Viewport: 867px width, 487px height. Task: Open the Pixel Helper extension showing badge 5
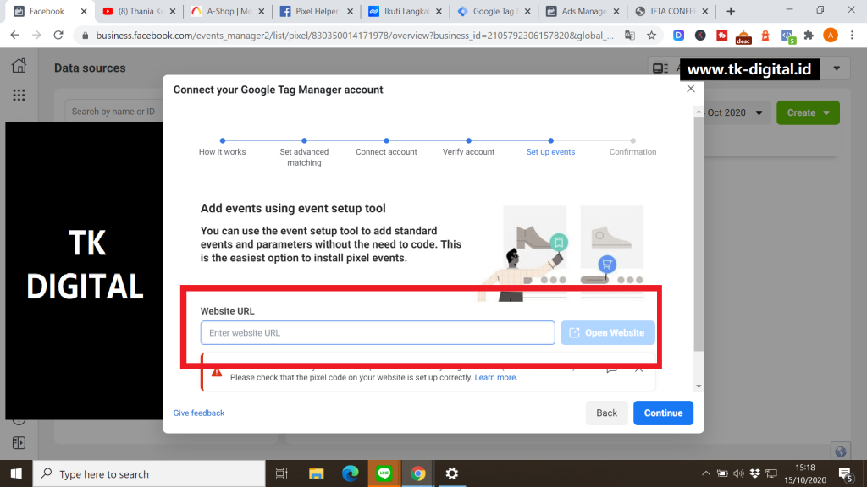tap(787, 36)
